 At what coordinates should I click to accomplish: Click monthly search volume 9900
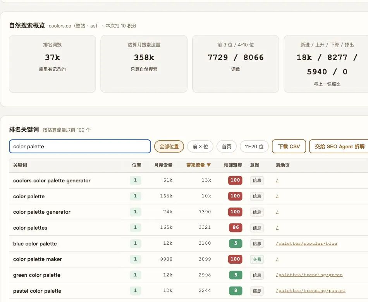(167, 259)
